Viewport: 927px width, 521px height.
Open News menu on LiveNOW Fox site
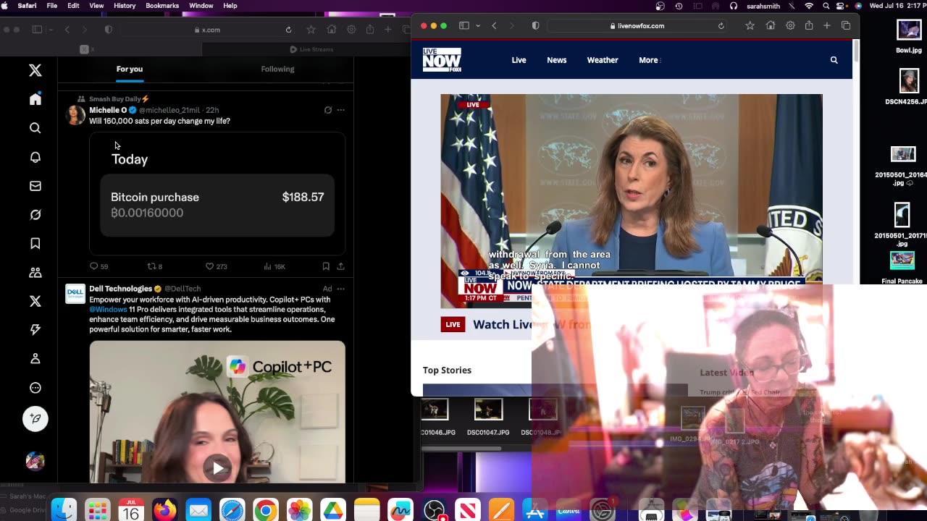pyautogui.click(x=556, y=60)
